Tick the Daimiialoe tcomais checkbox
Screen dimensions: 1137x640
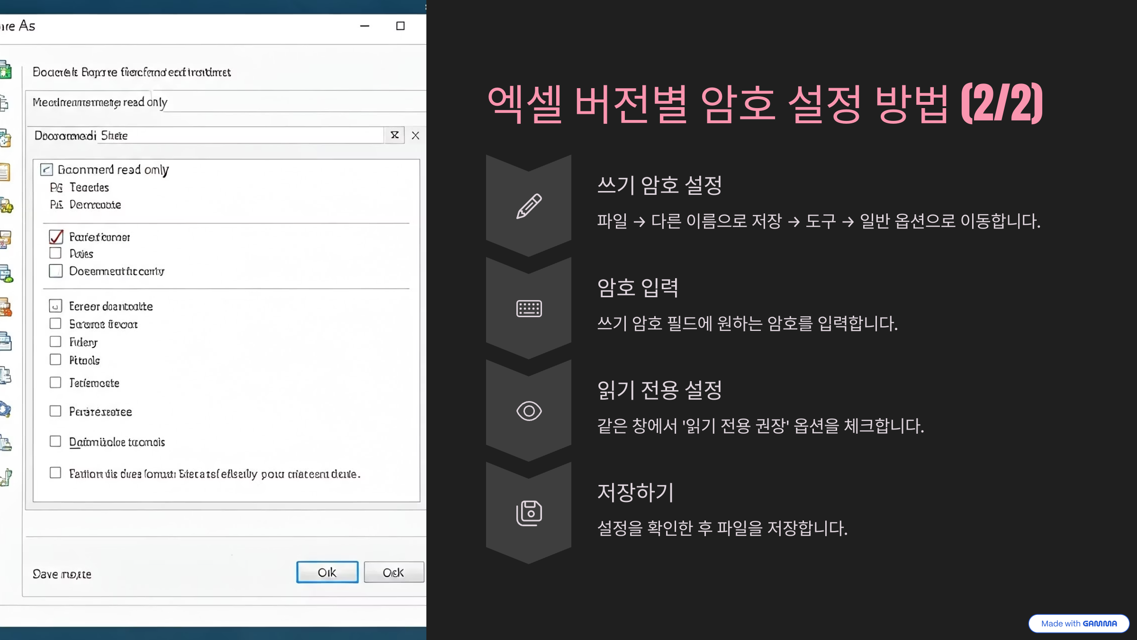click(55, 441)
